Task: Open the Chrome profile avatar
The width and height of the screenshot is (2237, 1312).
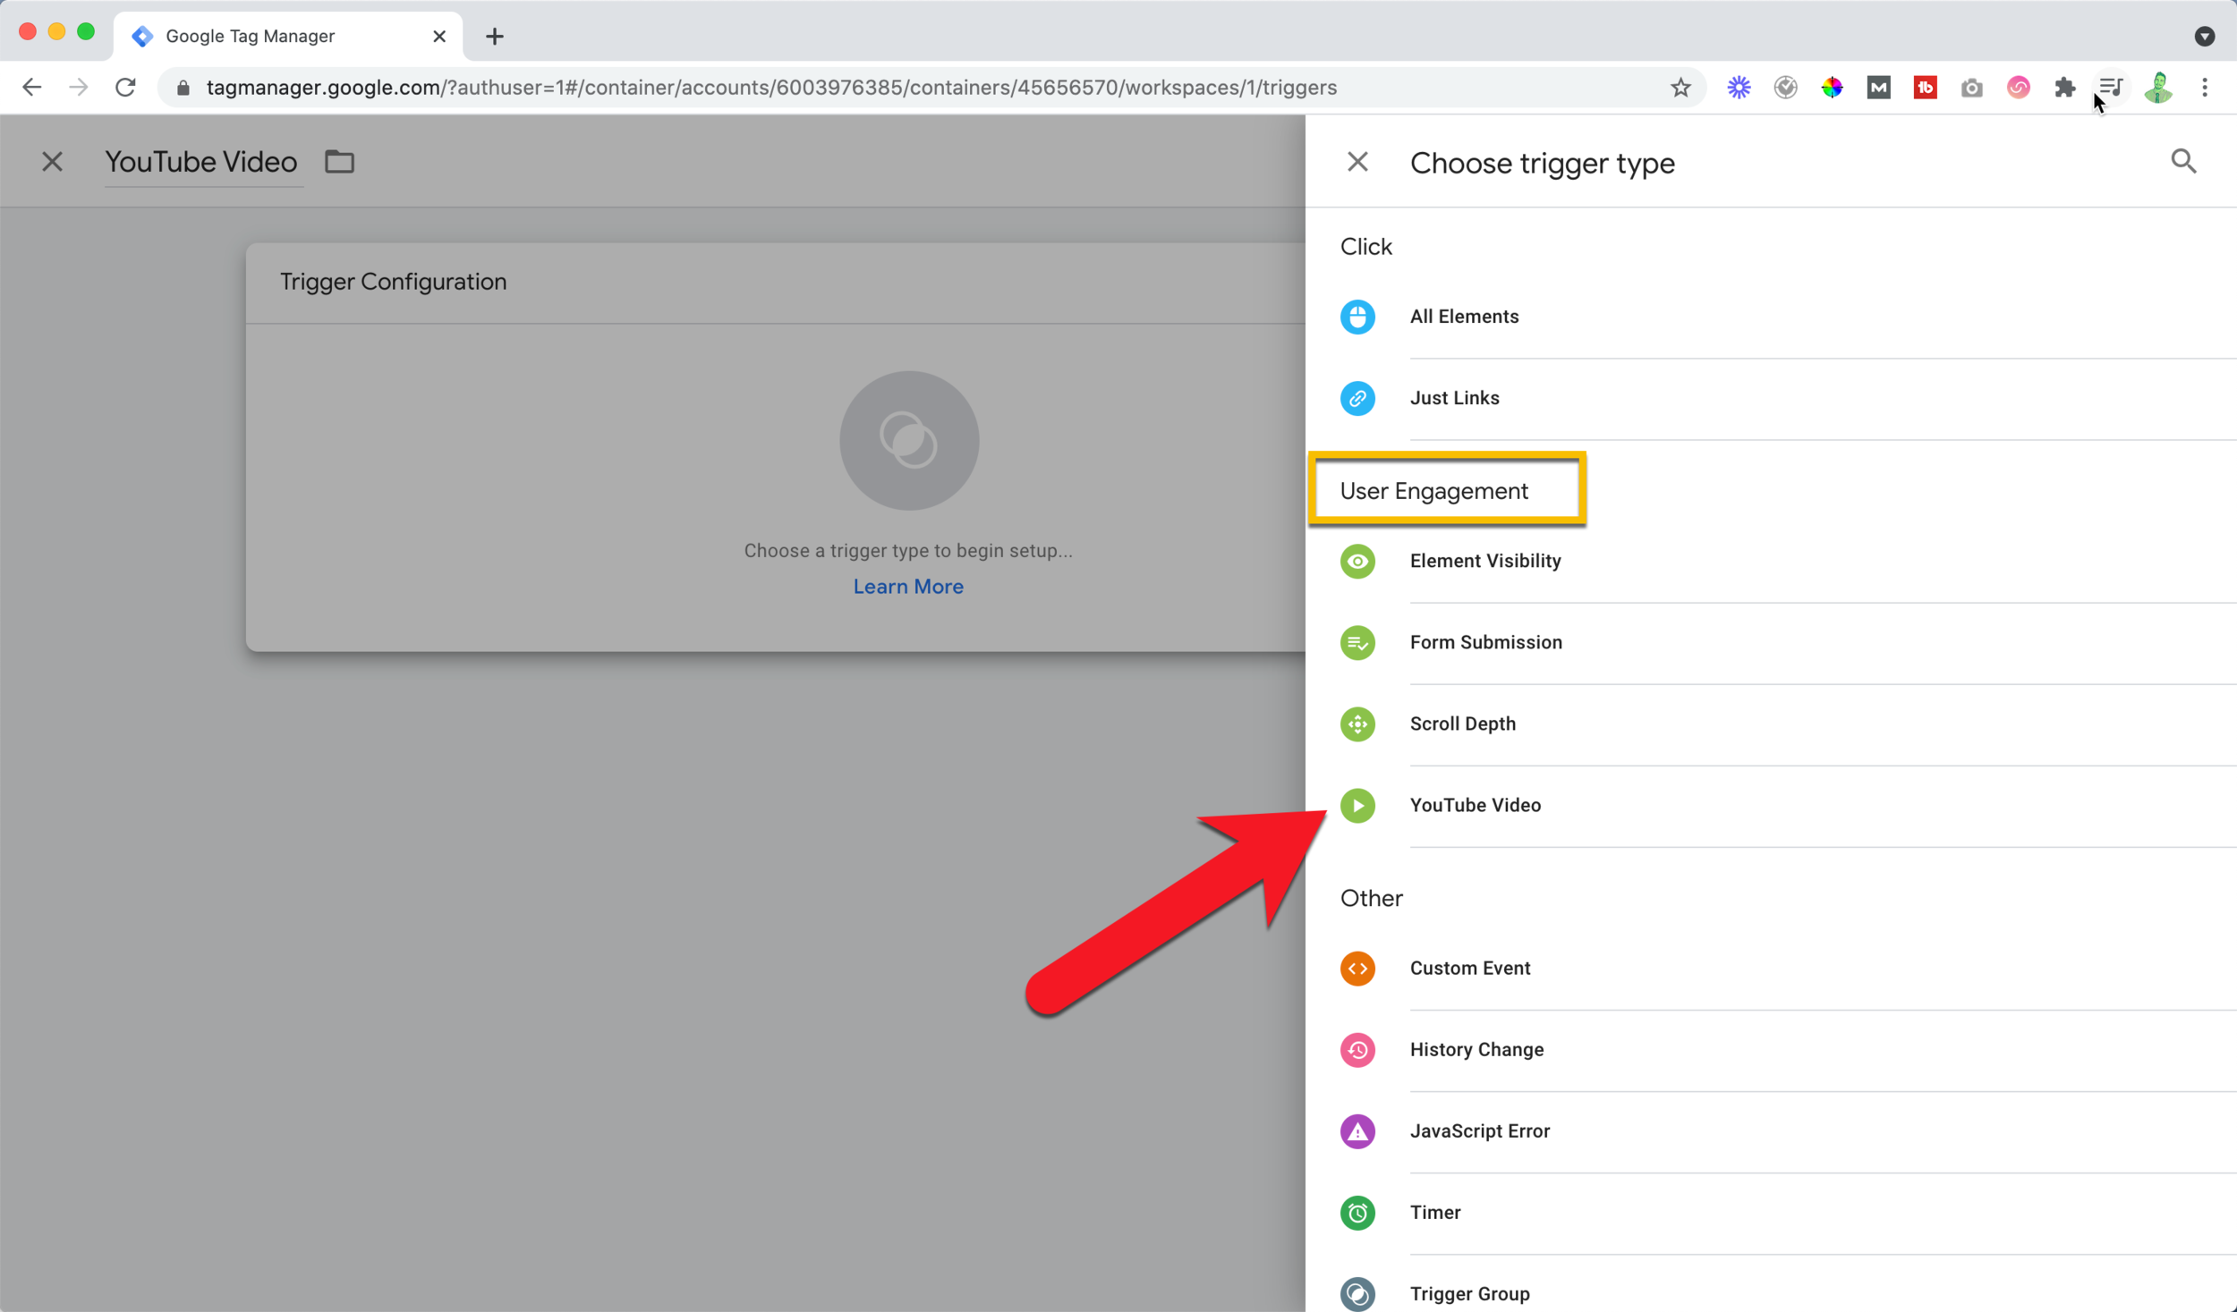Action: pyautogui.click(x=2157, y=87)
